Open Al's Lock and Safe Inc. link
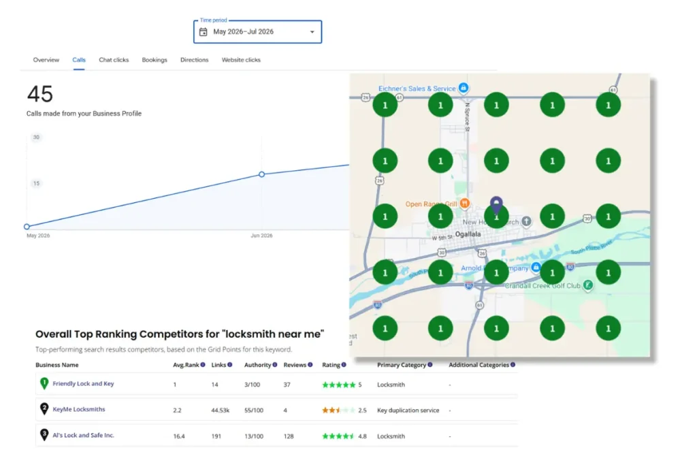The image size is (697, 465). click(x=83, y=435)
